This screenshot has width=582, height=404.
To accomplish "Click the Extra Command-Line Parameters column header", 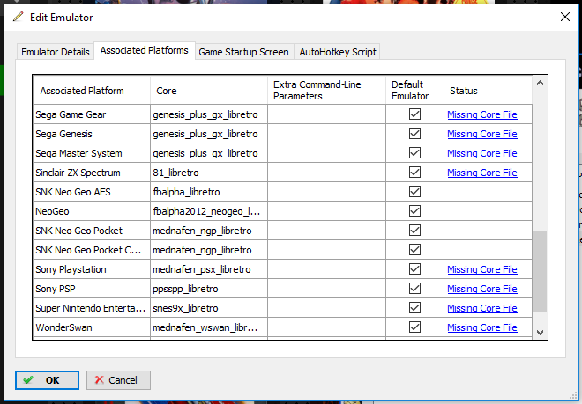I will (x=326, y=91).
